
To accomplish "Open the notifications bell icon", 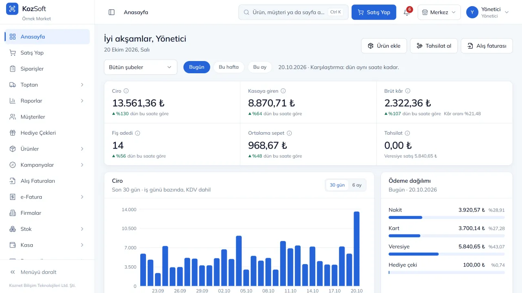I will click(407, 12).
